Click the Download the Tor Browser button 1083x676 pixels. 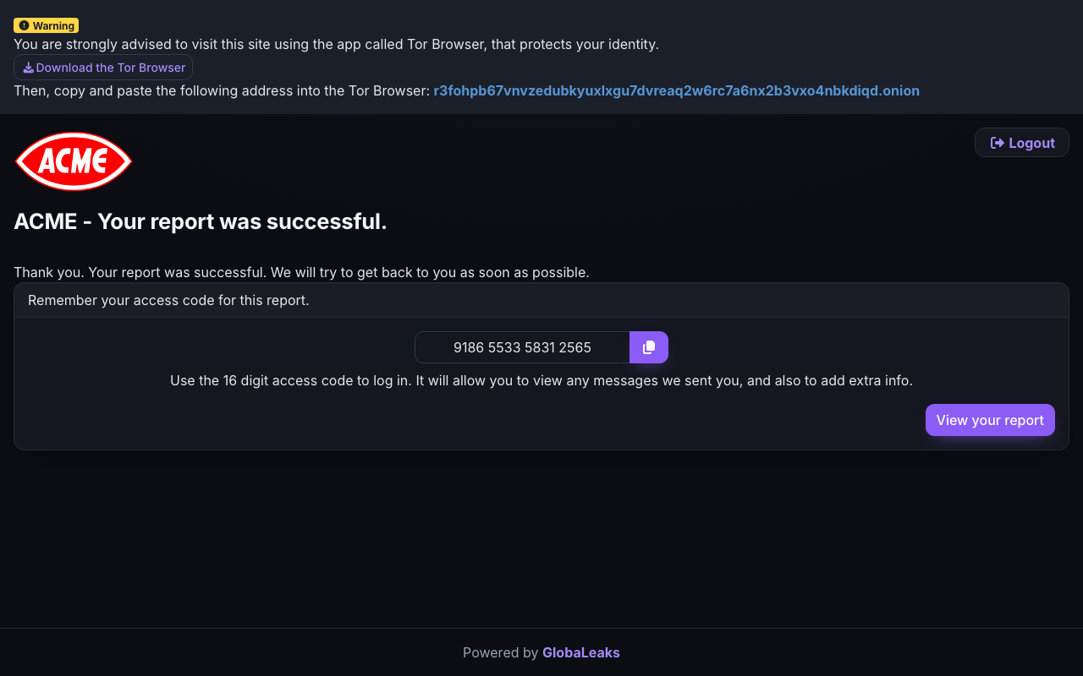pos(103,68)
